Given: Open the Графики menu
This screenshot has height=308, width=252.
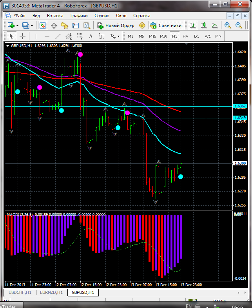Looking at the screenshot, I should coord(79,16).
